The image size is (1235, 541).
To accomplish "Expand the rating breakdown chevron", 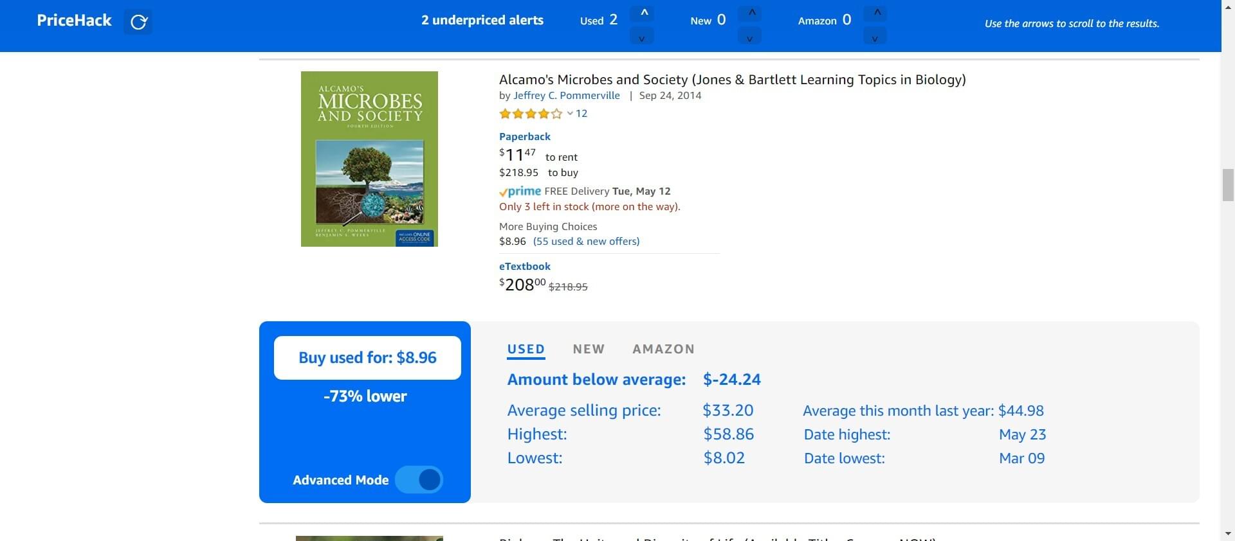I will (x=570, y=114).
